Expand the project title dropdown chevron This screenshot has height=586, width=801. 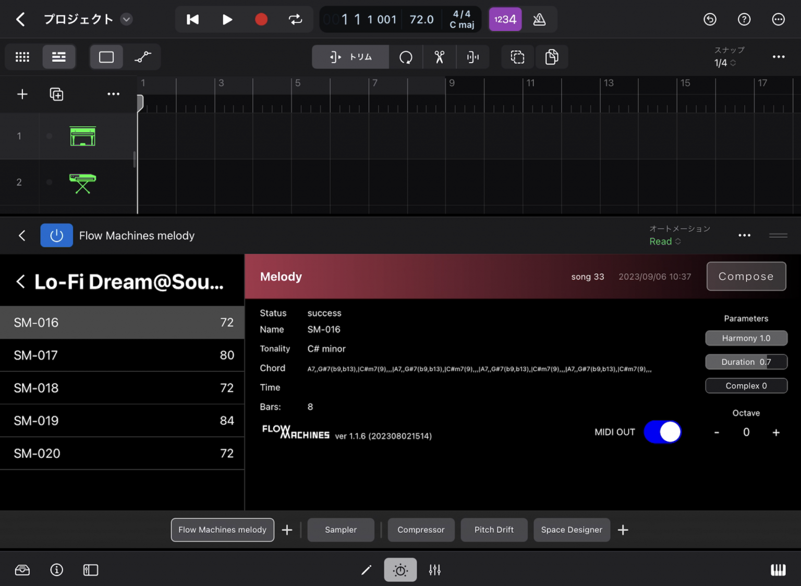point(126,20)
